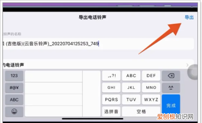Click the 导出电话铃声 title text
Screen dimensions: 202x123
coord(92,17)
